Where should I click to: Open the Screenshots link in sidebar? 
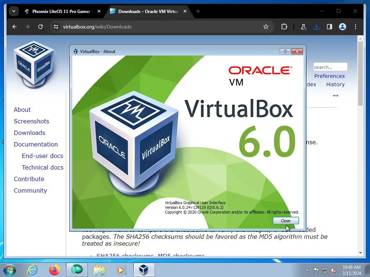(x=31, y=121)
